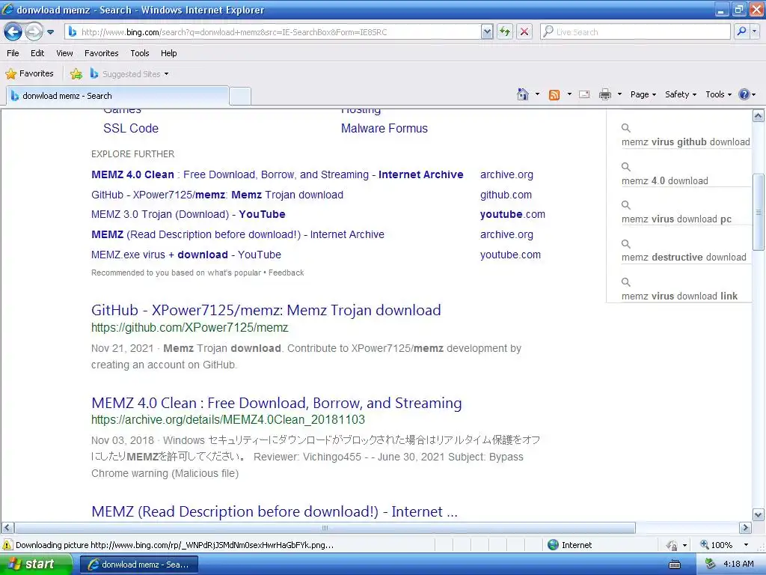The height and width of the screenshot is (575, 766).
Task: Open the Windows start button
Action: (36, 565)
